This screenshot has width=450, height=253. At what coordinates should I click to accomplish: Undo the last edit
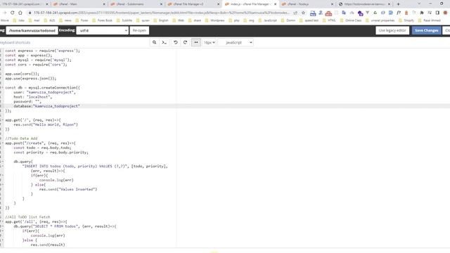pos(175,42)
